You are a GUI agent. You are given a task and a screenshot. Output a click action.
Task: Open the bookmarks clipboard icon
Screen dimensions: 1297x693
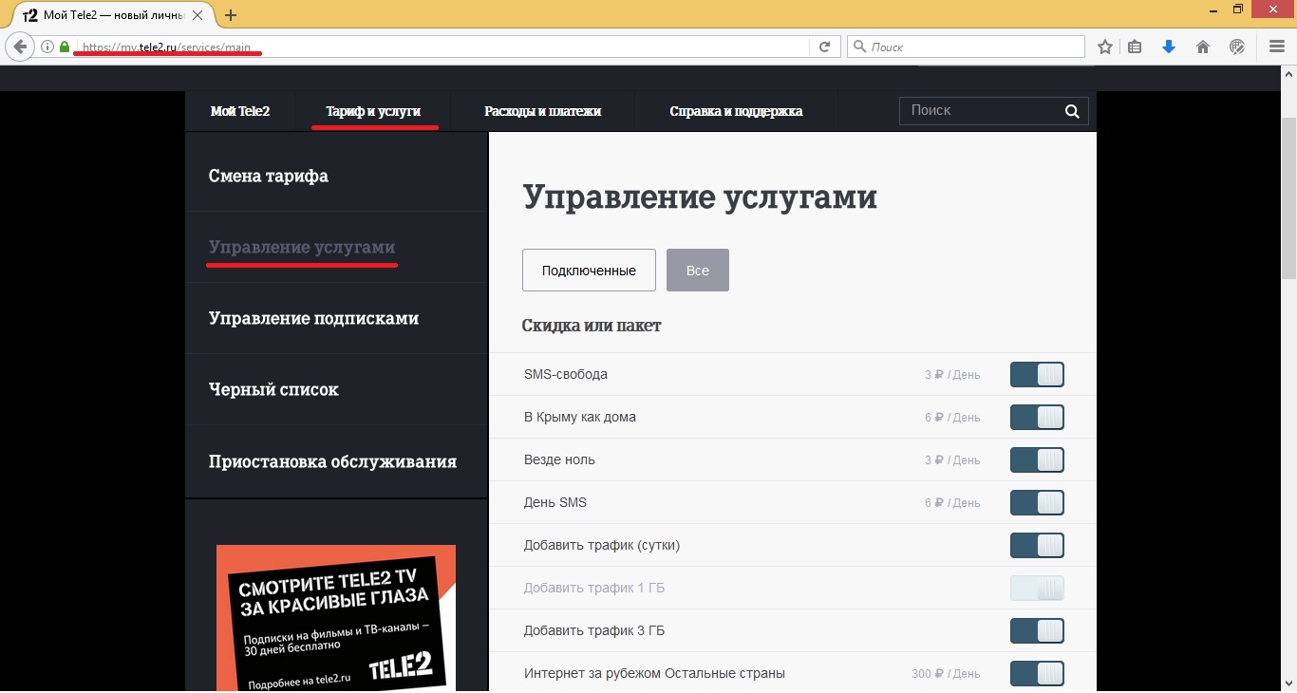click(1136, 46)
